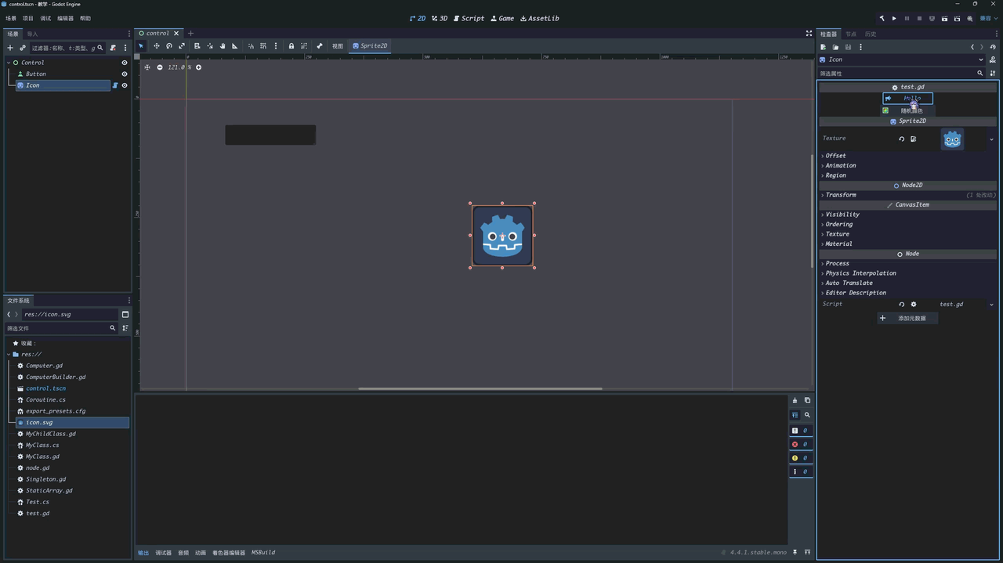Expand the Visibility section in the inspector
The width and height of the screenshot is (1003, 563).
(842, 215)
